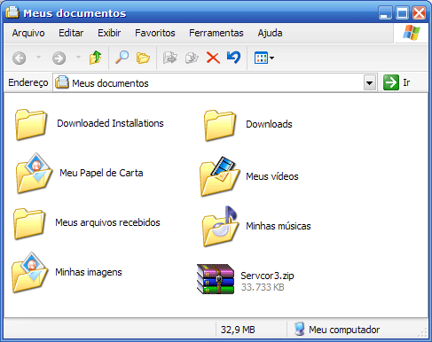432x342 pixels.
Task: Open the Views mode dropdown button
Action: pyautogui.click(x=264, y=58)
